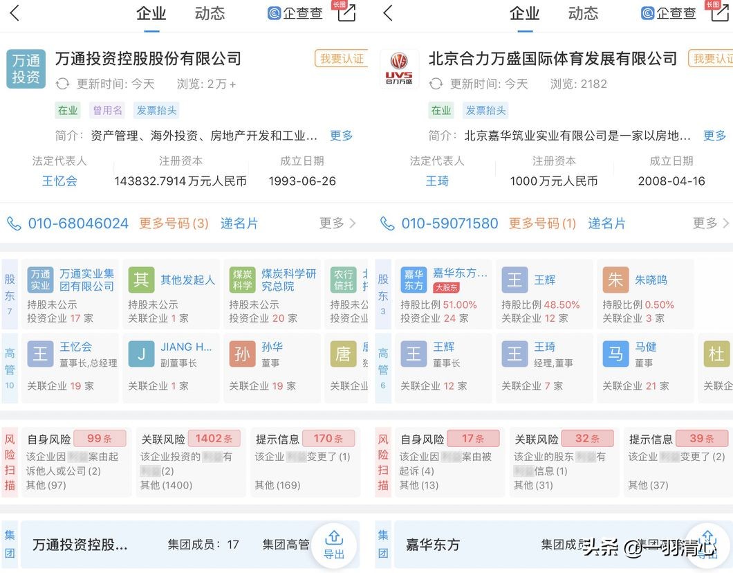Click the 我要认证 button

click(x=342, y=59)
